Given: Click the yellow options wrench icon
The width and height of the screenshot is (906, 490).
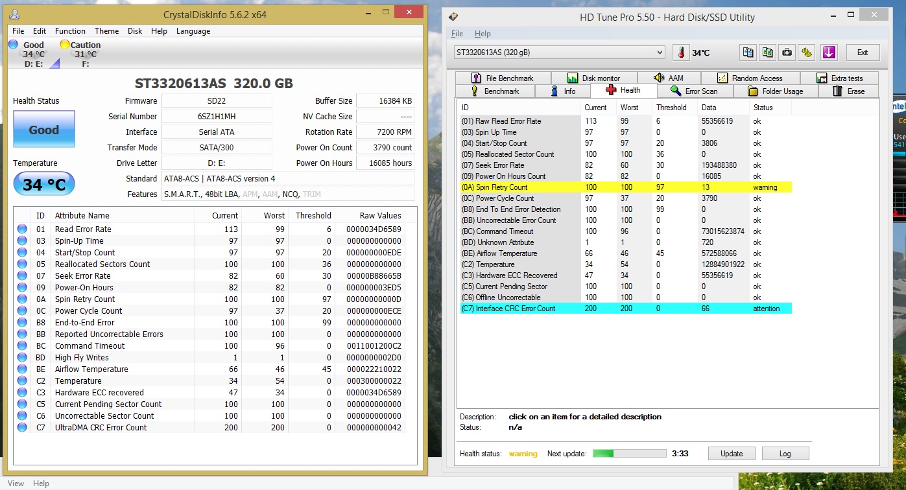Looking at the screenshot, I should point(806,52).
